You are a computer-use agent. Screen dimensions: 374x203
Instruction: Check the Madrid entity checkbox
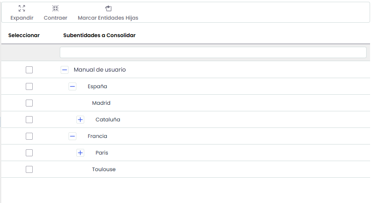(29, 103)
